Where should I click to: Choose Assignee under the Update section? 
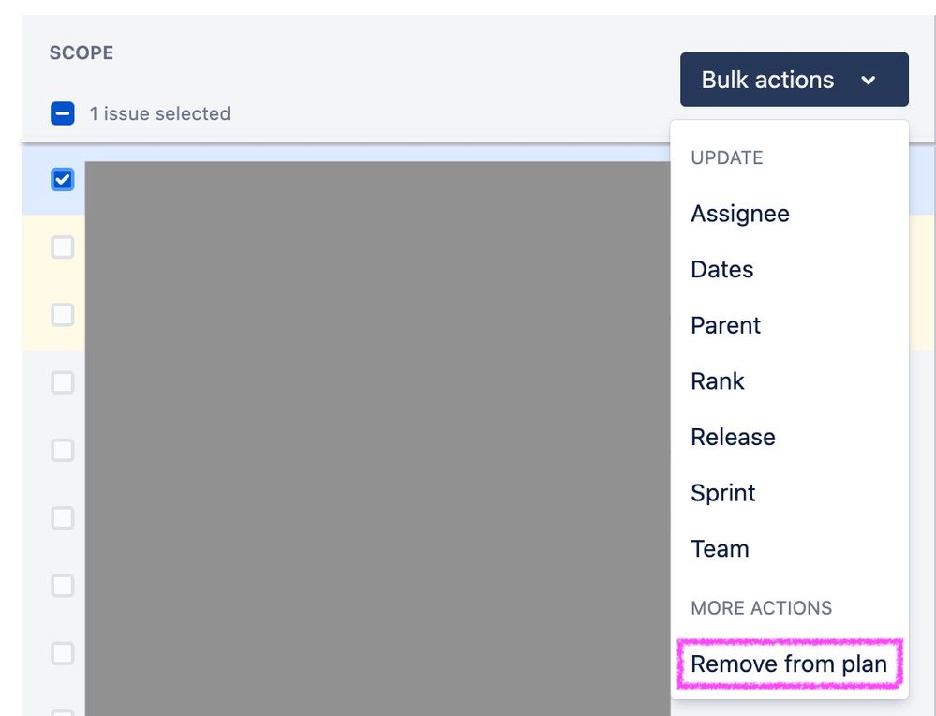tap(740, 214)
